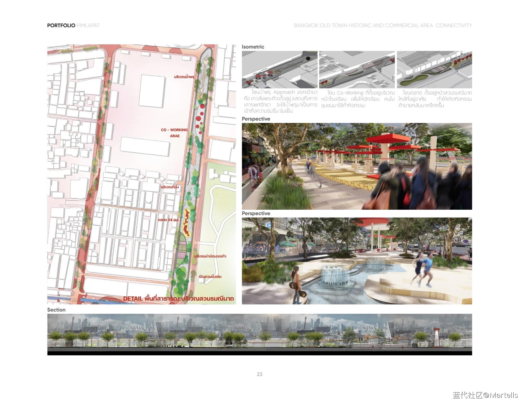Open the perspective render with the fountain
Viewport: 519px width, 400px height.
(357, 261)
